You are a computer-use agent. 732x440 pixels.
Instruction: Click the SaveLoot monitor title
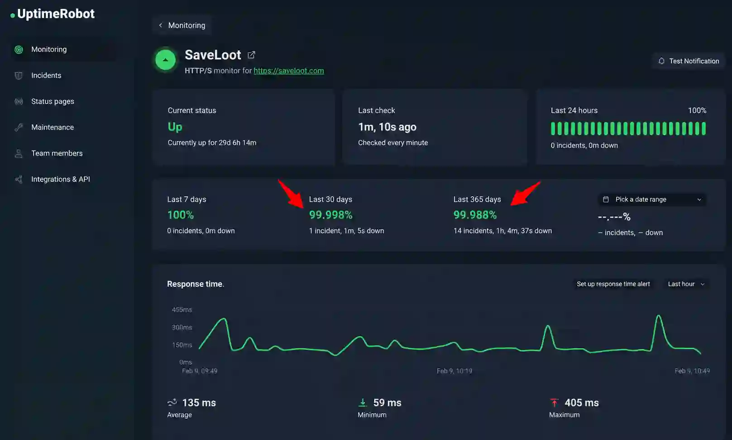click(213, 55)
